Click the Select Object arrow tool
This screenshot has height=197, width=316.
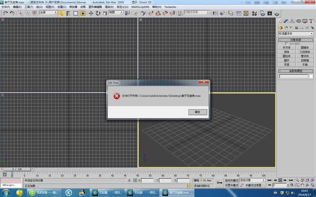pos(62,13)
